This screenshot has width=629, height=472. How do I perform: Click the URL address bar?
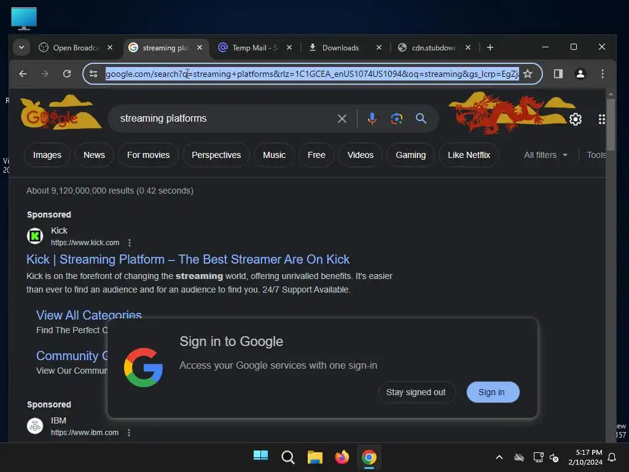tap(312, 74)
